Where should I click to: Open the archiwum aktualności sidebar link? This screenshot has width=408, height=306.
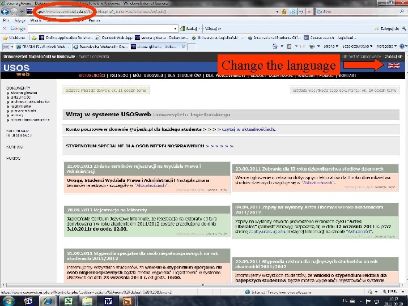[x=30, y=102]
